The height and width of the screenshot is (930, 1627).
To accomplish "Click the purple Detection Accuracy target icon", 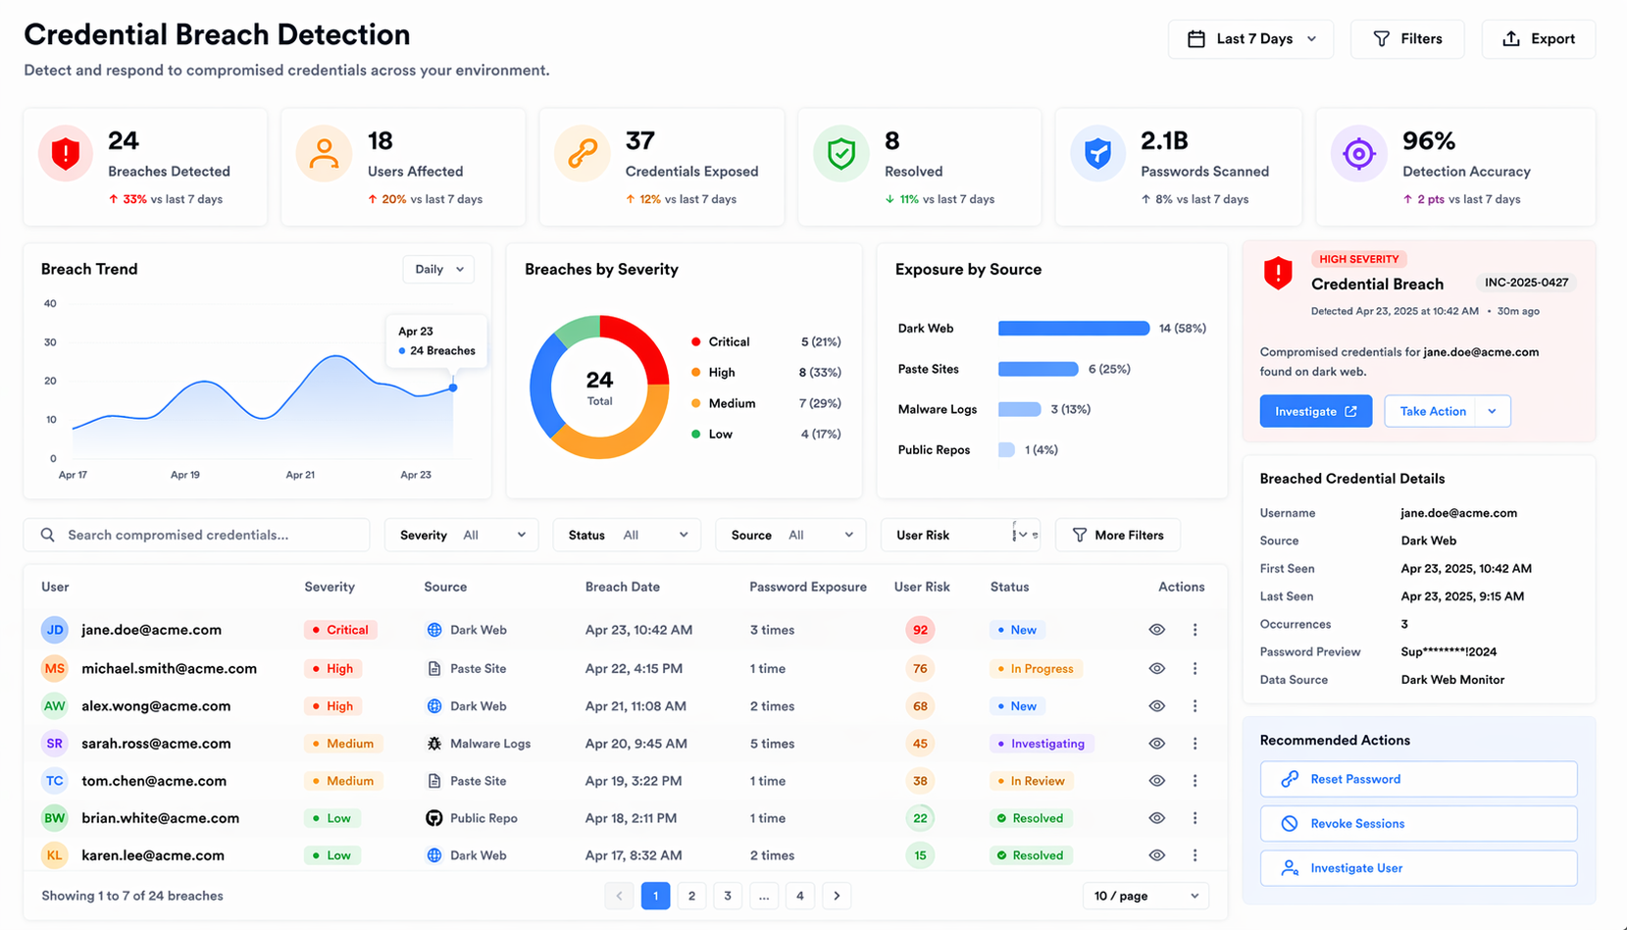I will point(1358,154).
